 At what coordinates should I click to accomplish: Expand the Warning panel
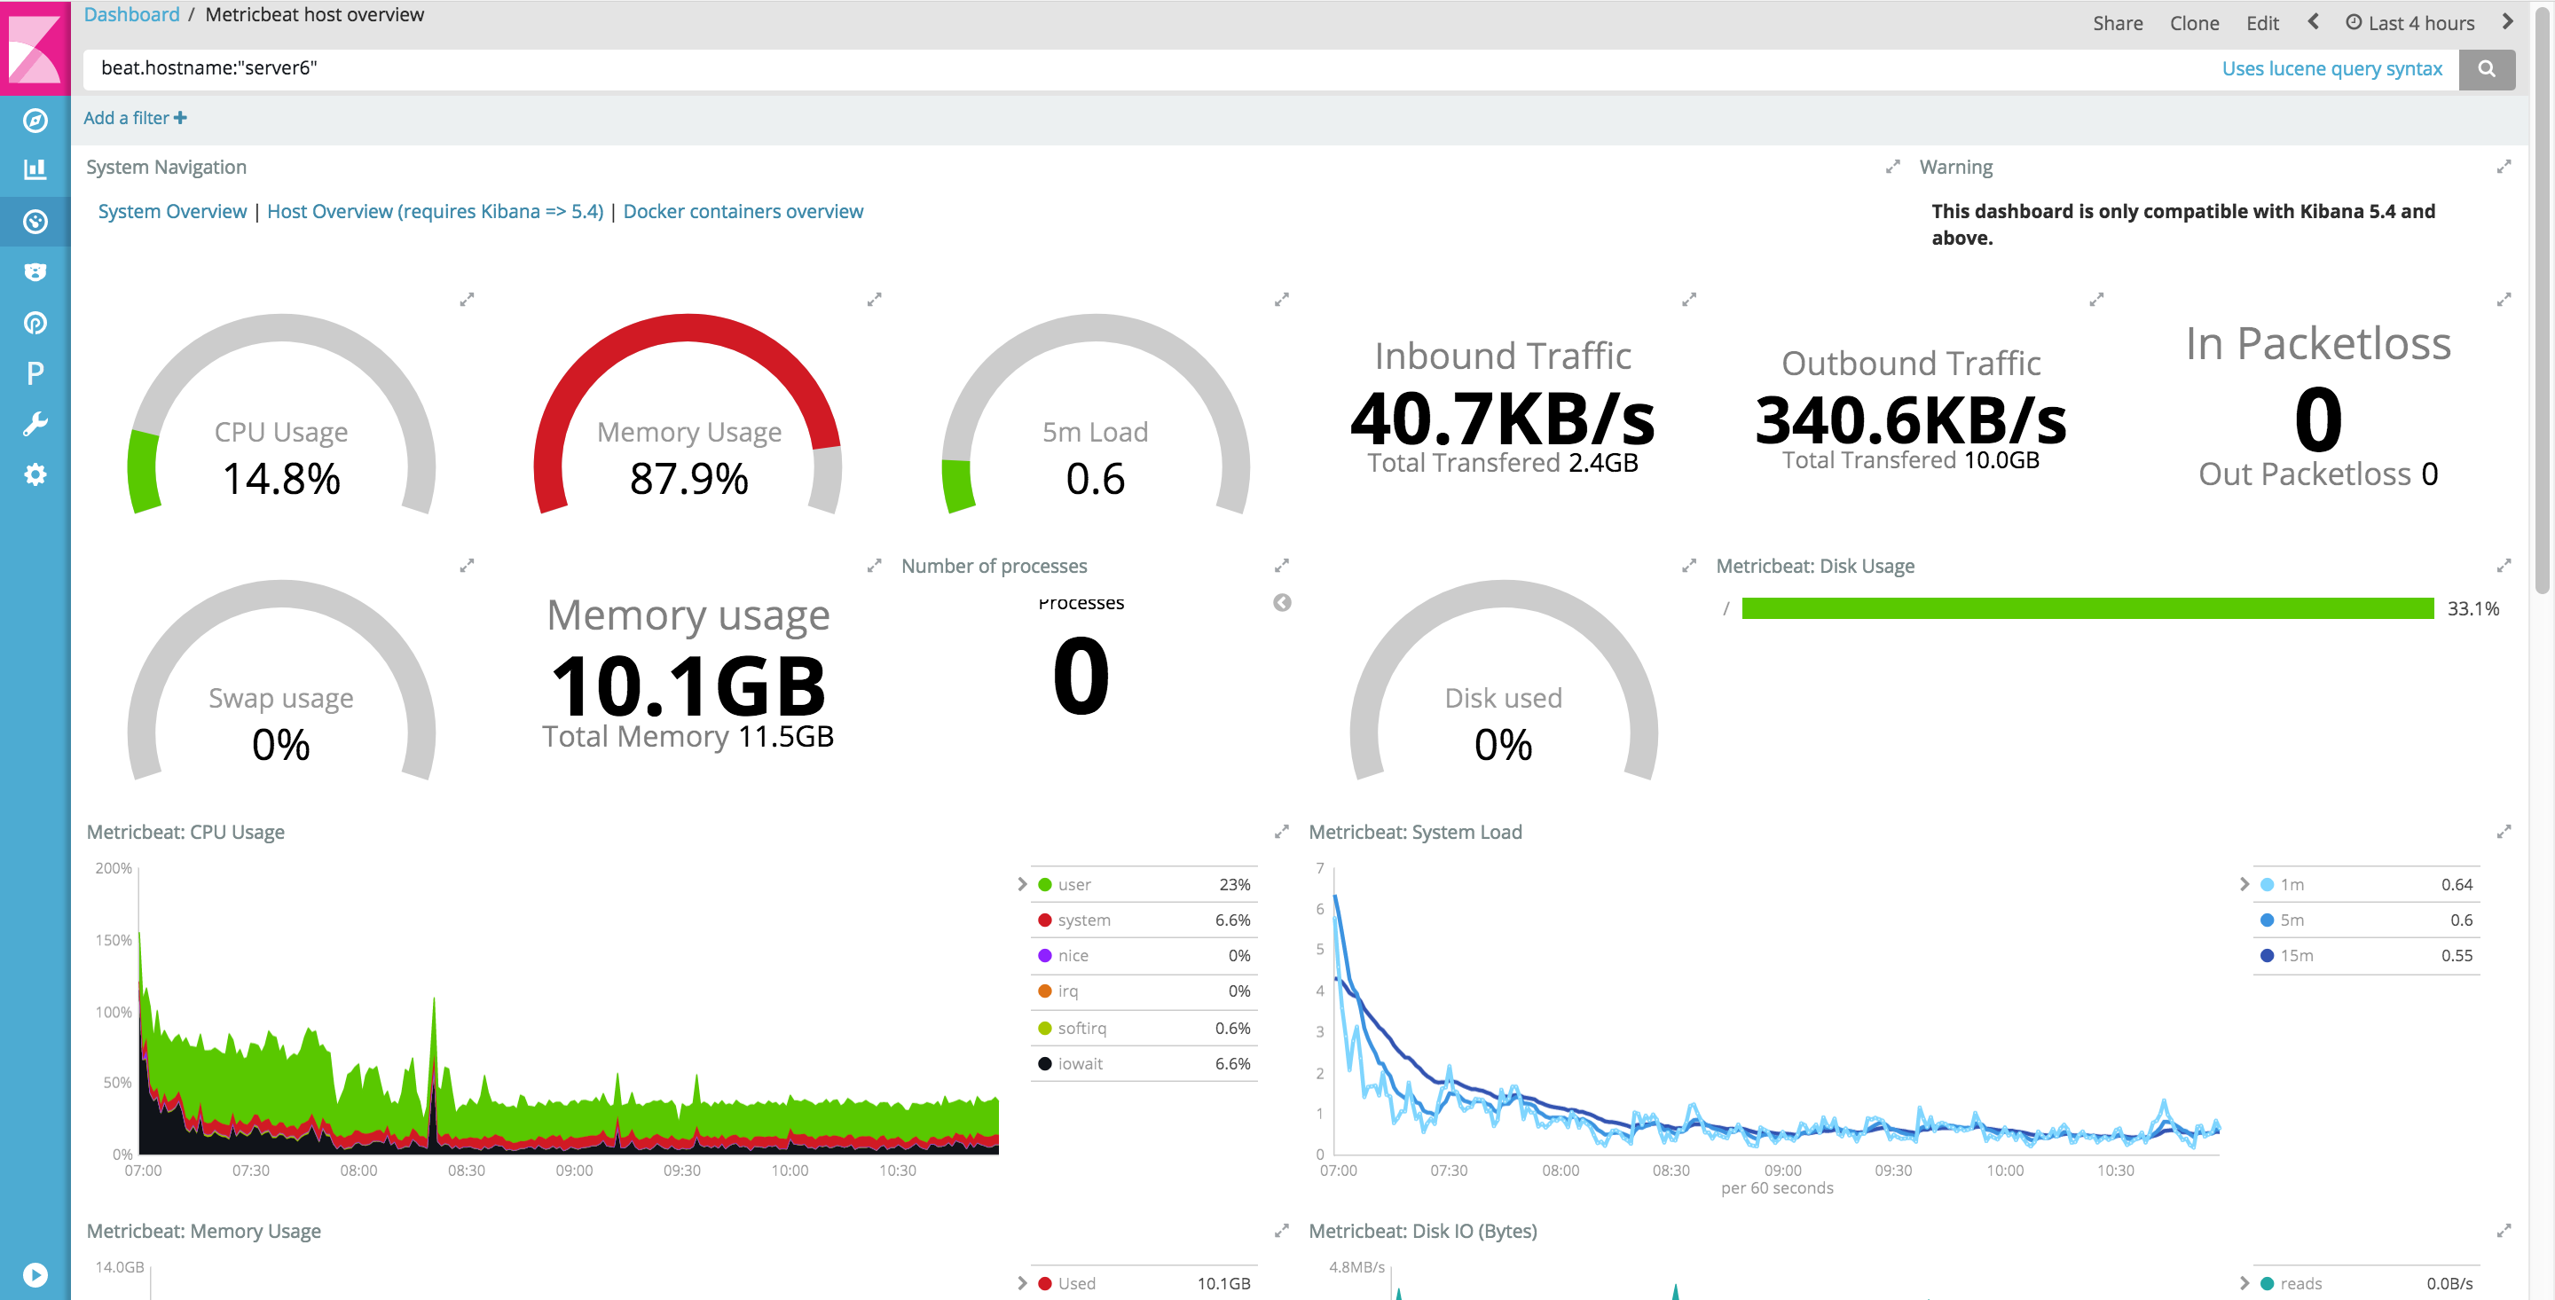(2504, 167)
